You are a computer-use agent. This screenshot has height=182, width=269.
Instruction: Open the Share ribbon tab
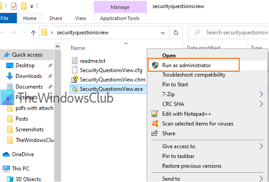tap(56, 18)
